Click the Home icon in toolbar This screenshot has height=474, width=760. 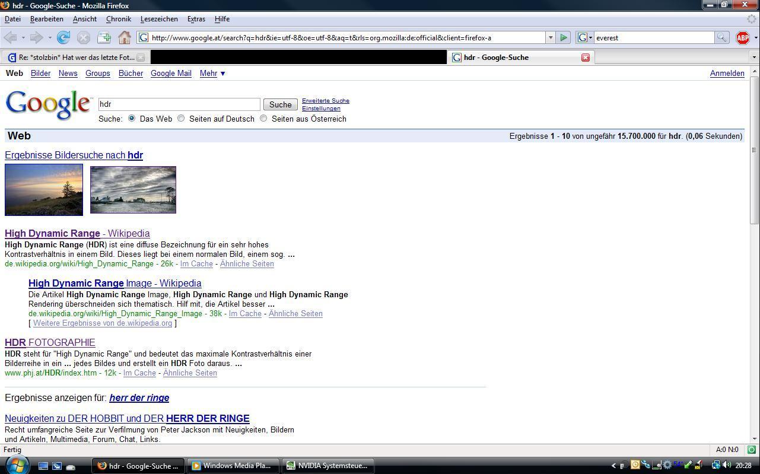point(124,38)
